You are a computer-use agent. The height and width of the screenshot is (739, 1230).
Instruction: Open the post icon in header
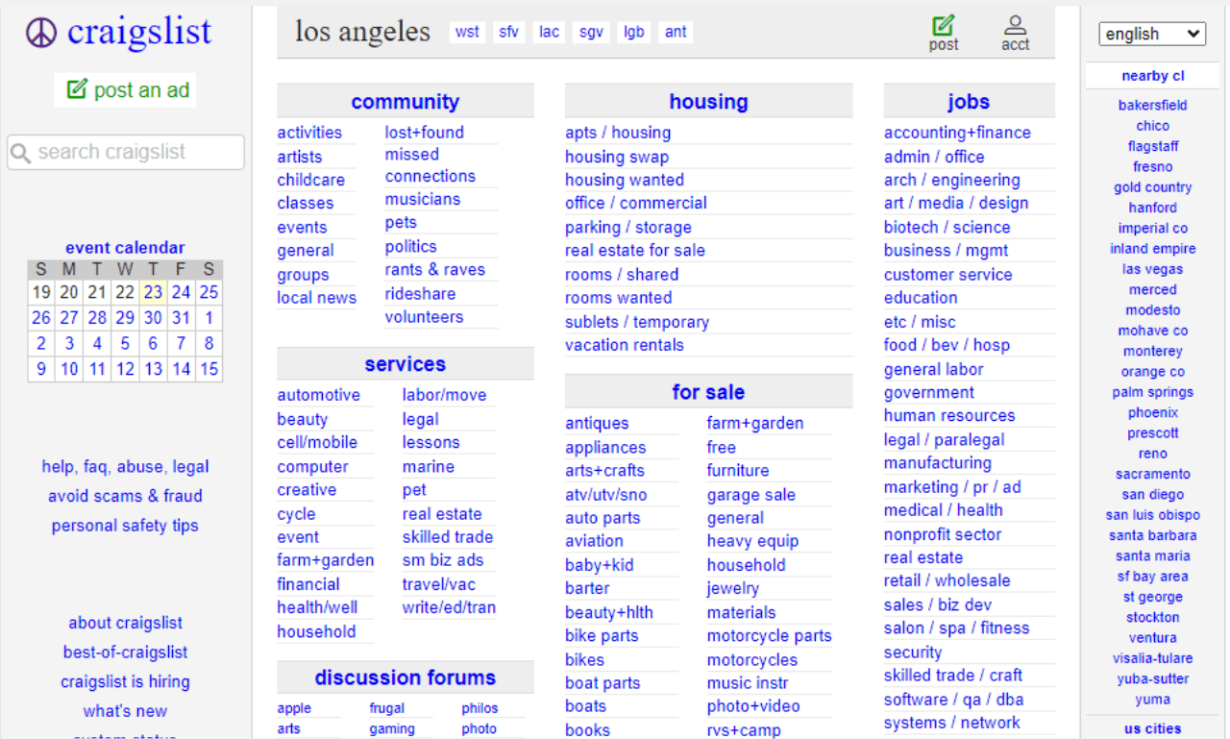(x=944, y=33)
